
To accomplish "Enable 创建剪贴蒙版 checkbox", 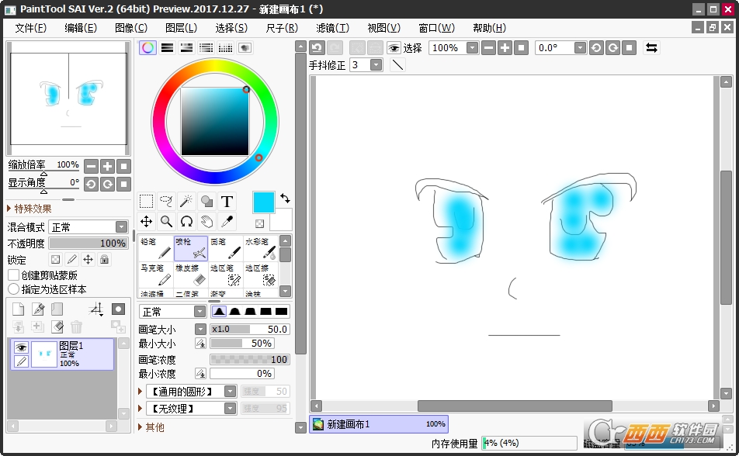I will (x=14, y=275).
